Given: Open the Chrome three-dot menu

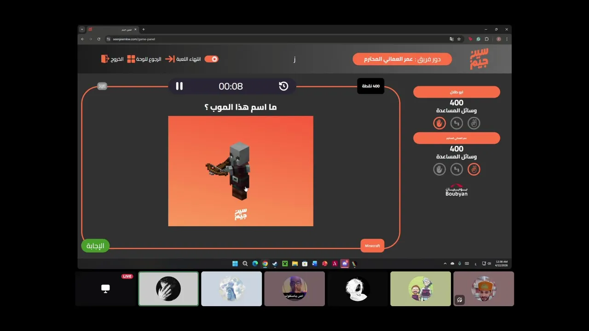Looking at the screenshot, I should click(507, 39).
